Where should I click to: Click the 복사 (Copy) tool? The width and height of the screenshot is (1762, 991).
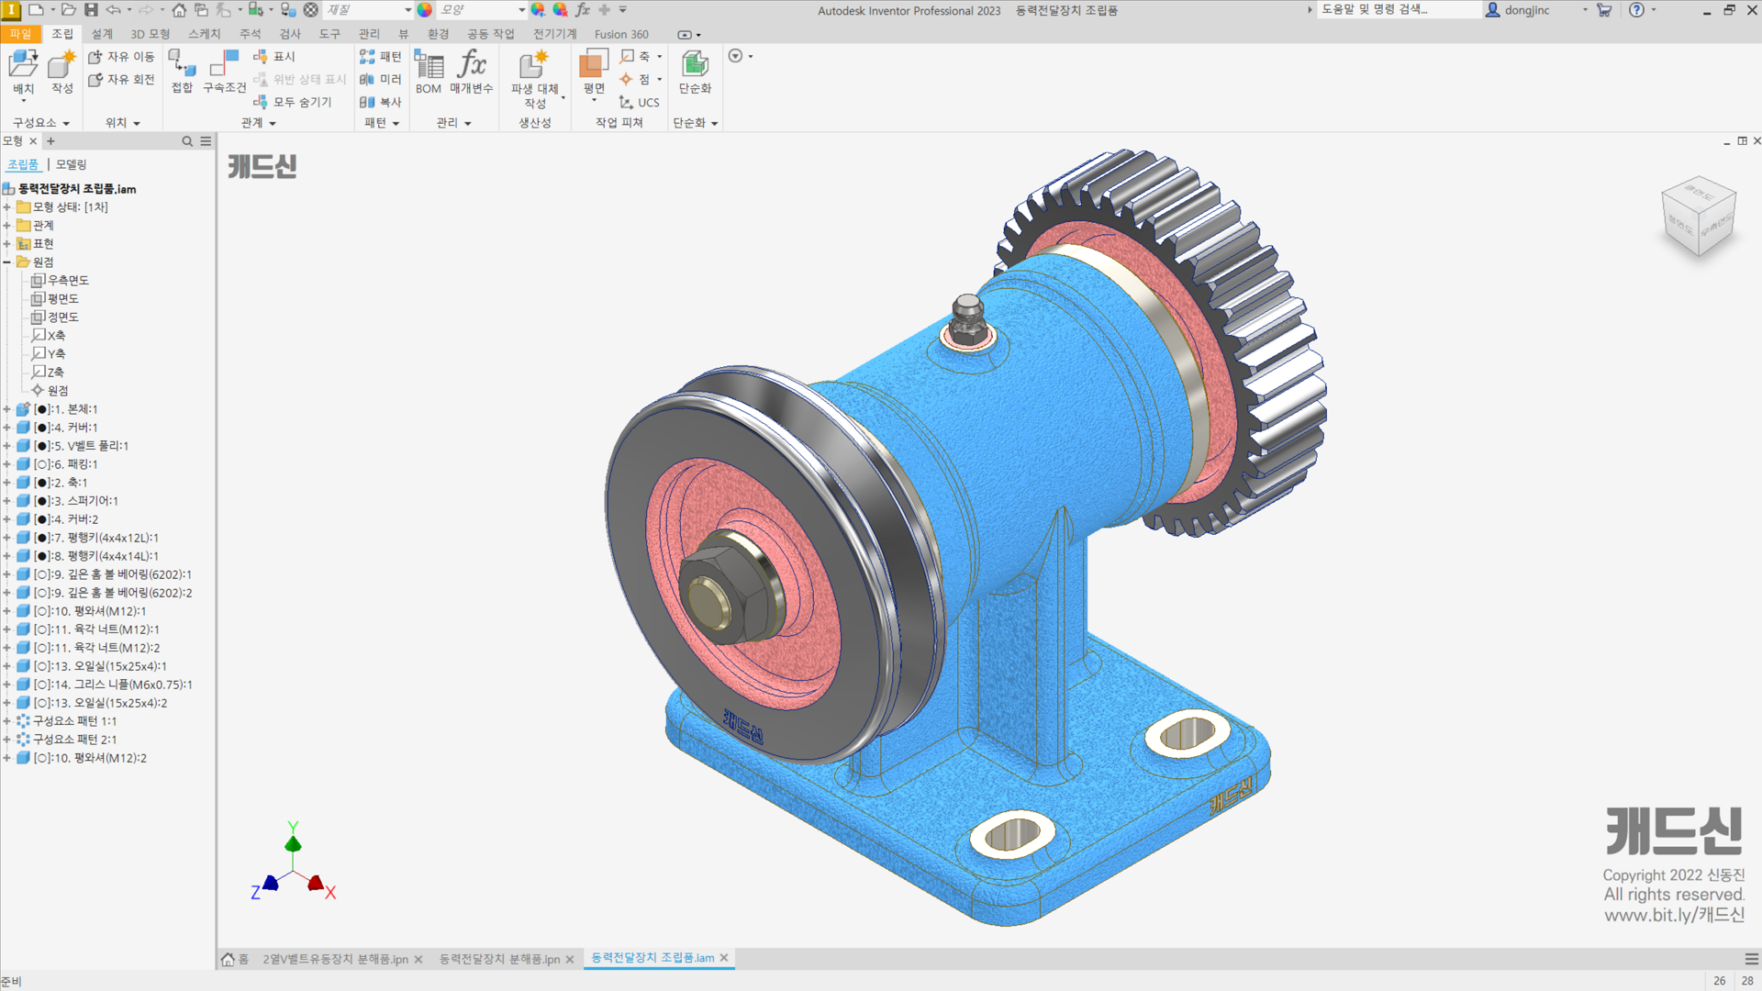pos(381,103)
